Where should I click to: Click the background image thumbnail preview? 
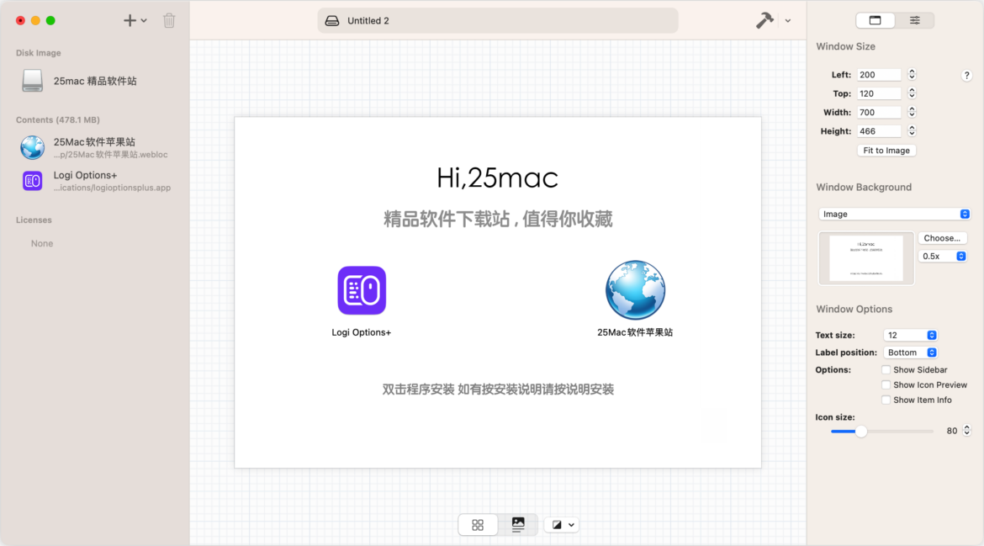(866, 258)
